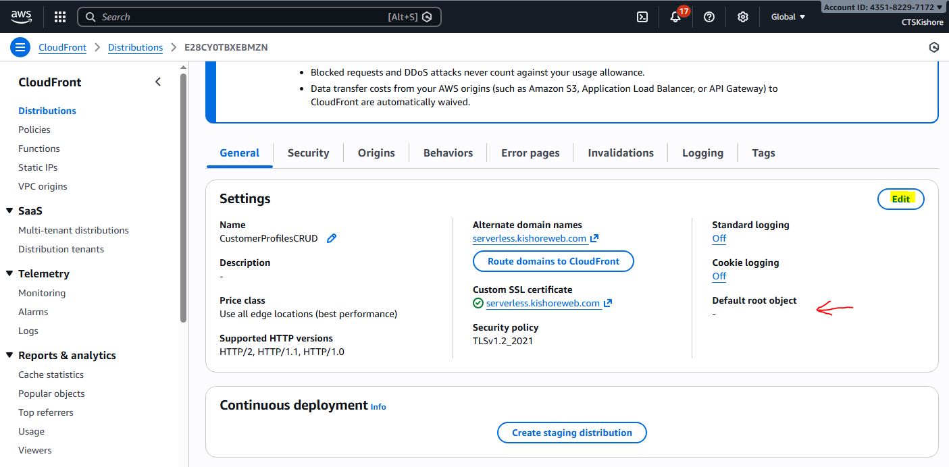
Task: Collapse the SaaS navigation section
Action: (x=9, y=211)
